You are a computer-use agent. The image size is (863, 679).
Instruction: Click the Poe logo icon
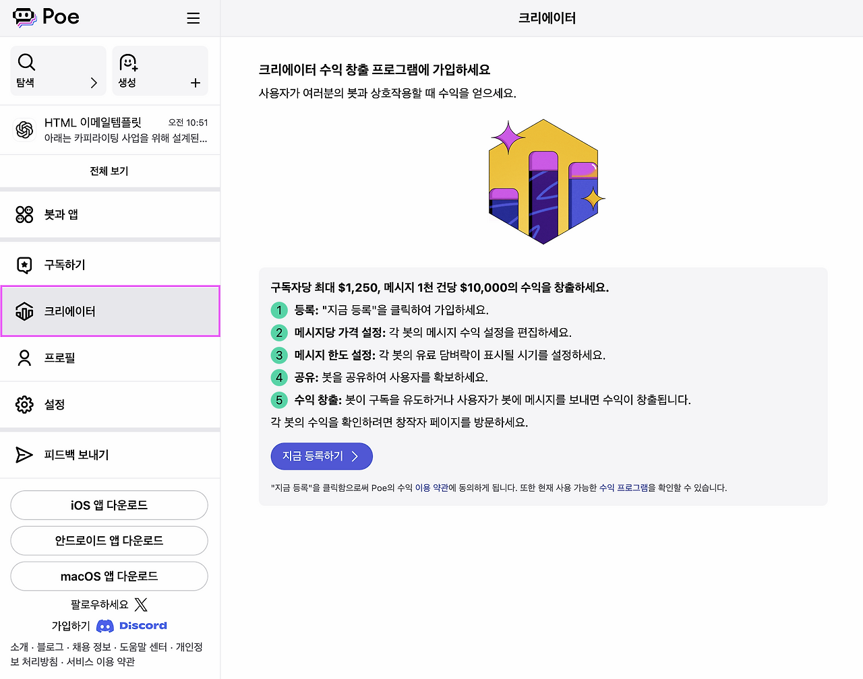point(25,18)
